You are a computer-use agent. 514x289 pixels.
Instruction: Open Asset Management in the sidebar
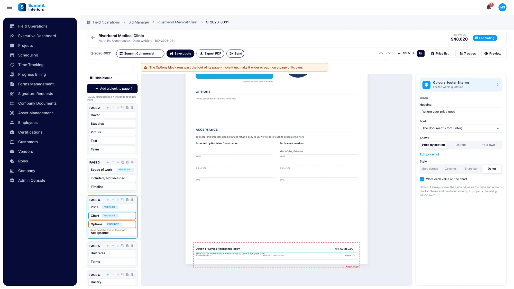pyautogui.click(x=35, y=113)
